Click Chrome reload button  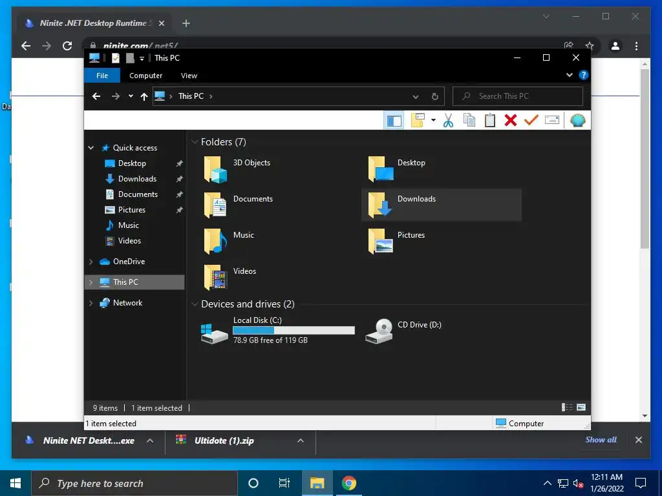coord(67,46)
